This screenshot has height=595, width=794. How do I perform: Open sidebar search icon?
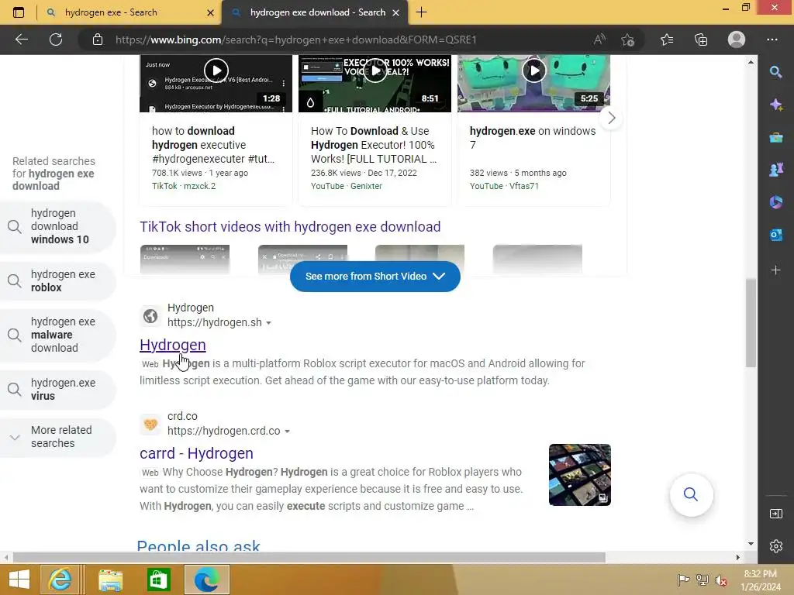pos(775,72)
